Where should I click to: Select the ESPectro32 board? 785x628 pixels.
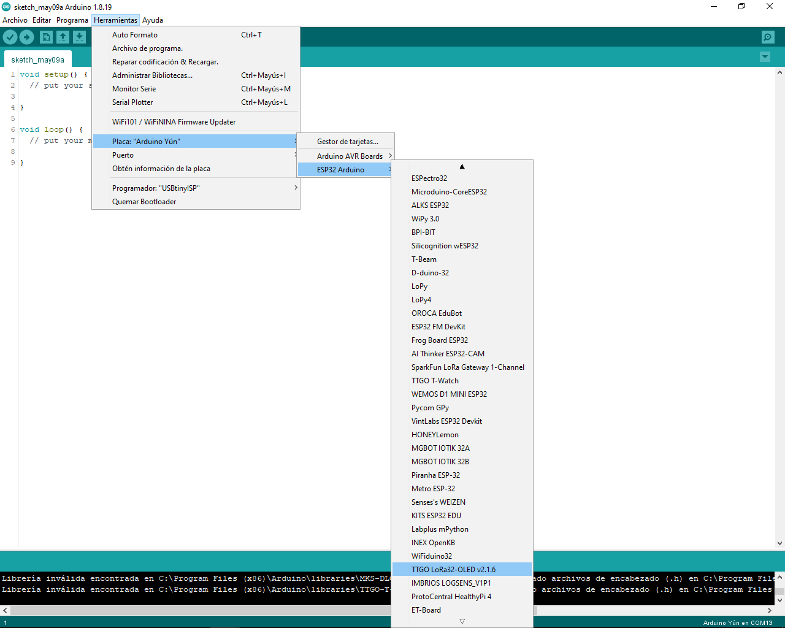coord(462,178)
